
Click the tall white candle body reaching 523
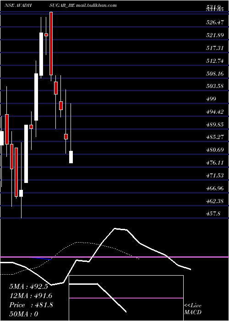pyautogui.click(x=41, y=54)
